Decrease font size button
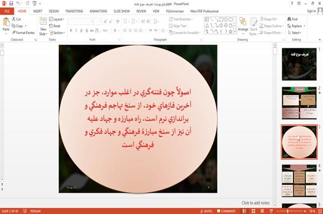Image resolution: width=323 pixels, height=214 pixels. pyautogui.click(x=111, y=21)
